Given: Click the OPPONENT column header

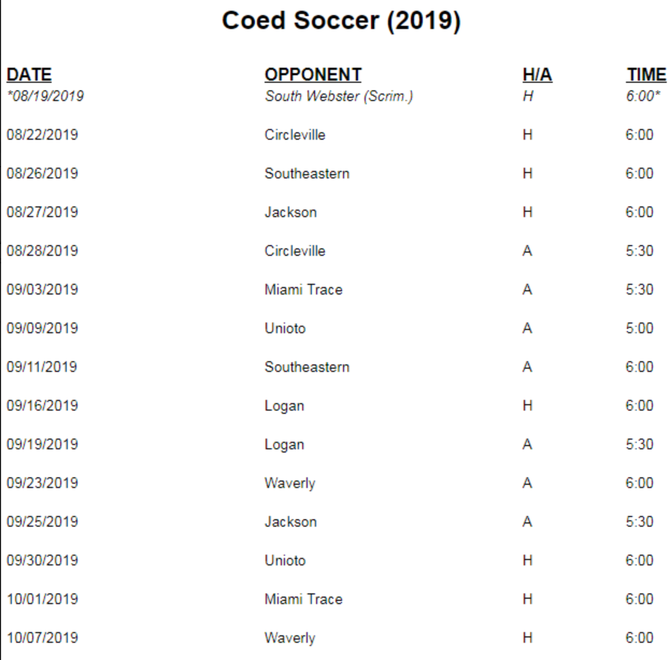Looking at the screenshot, I should tap(313, 74).
